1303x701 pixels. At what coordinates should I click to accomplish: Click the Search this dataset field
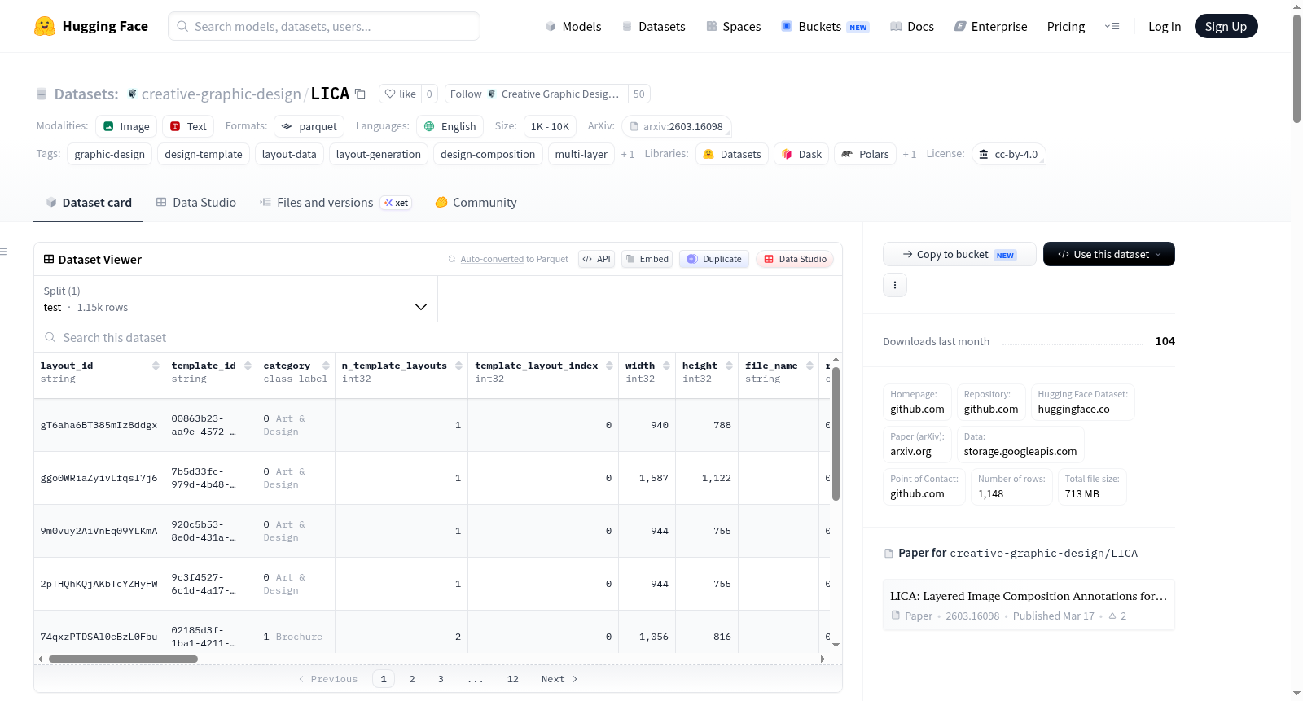438,337
